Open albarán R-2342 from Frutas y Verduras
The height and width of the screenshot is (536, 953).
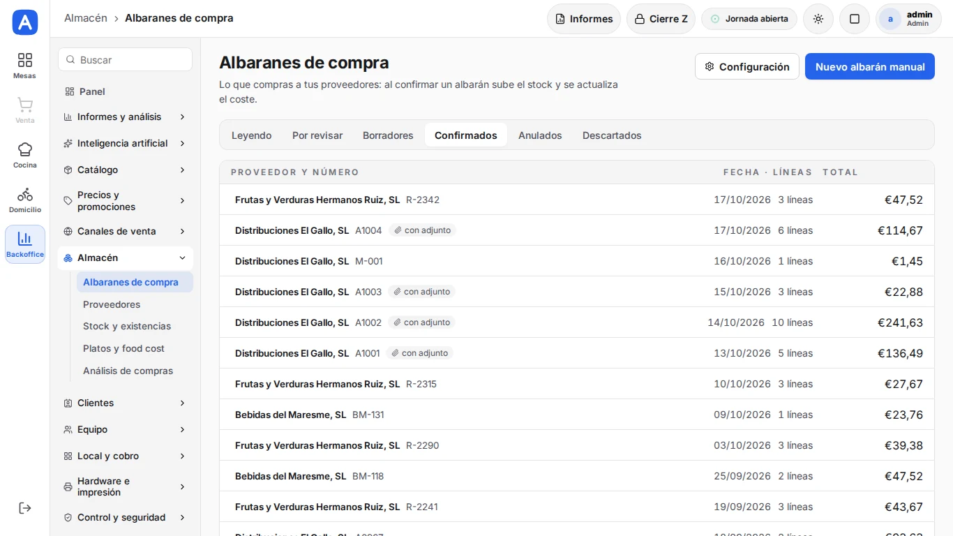[577, 200]
